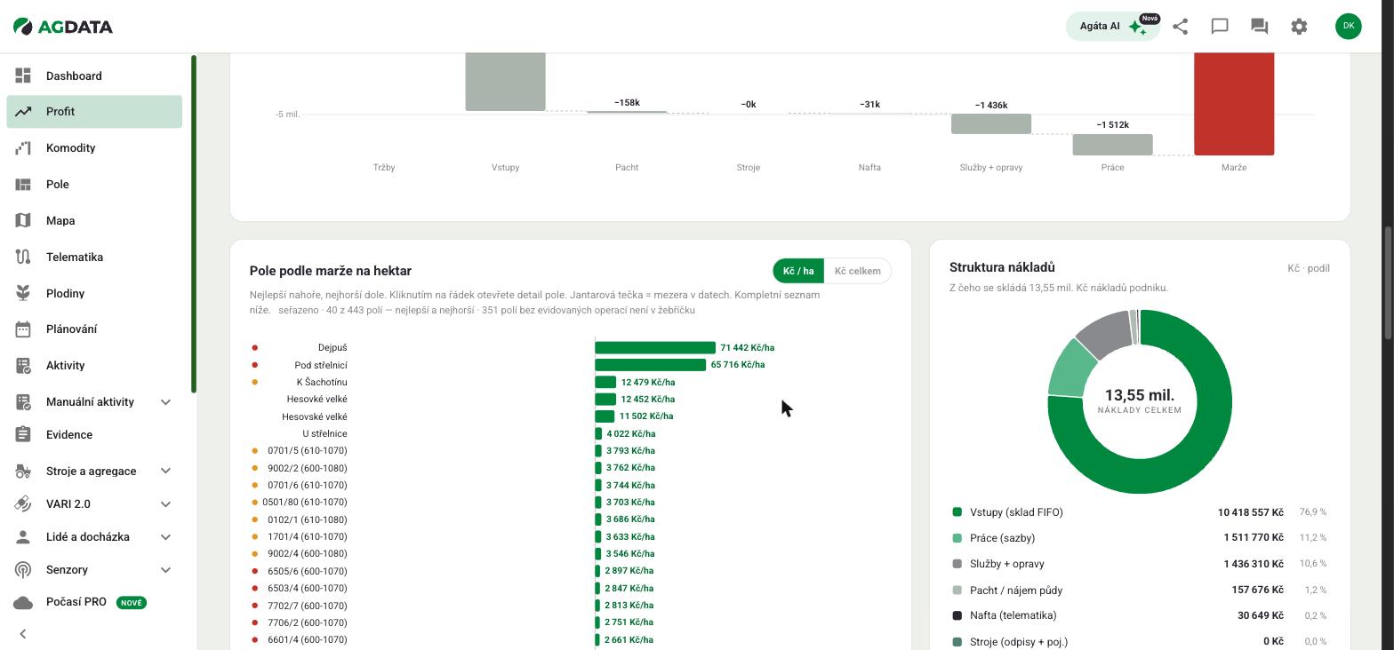Click the 10 418 557 Kč cost value

1250,512
